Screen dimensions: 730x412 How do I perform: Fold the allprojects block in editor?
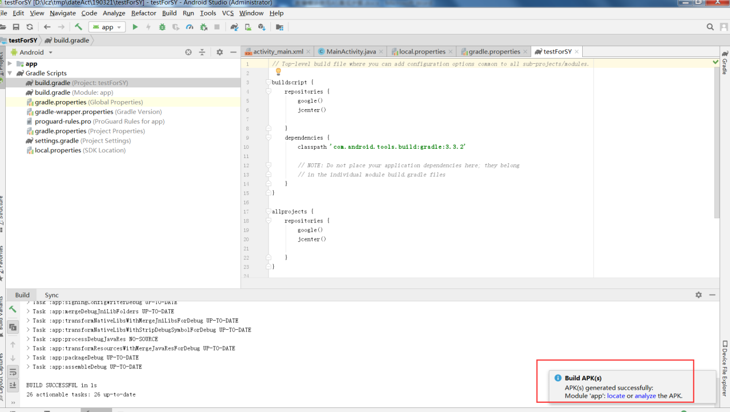coord(268,211)
